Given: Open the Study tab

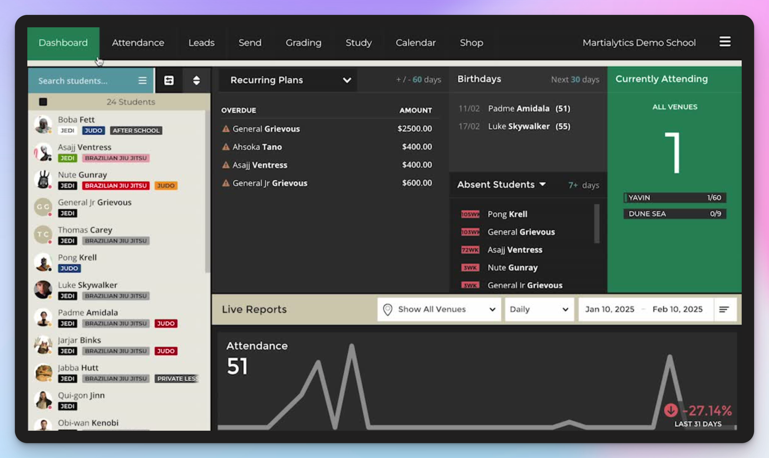Looking at the screenshot, I should coord(358,43).
